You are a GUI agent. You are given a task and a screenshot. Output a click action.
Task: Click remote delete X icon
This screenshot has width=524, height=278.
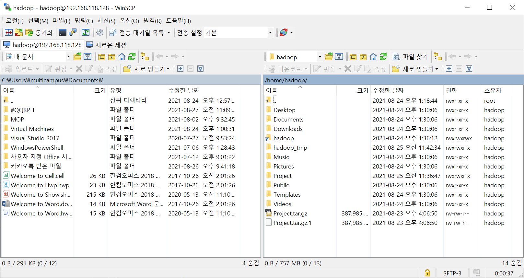(x=348, y=69)
